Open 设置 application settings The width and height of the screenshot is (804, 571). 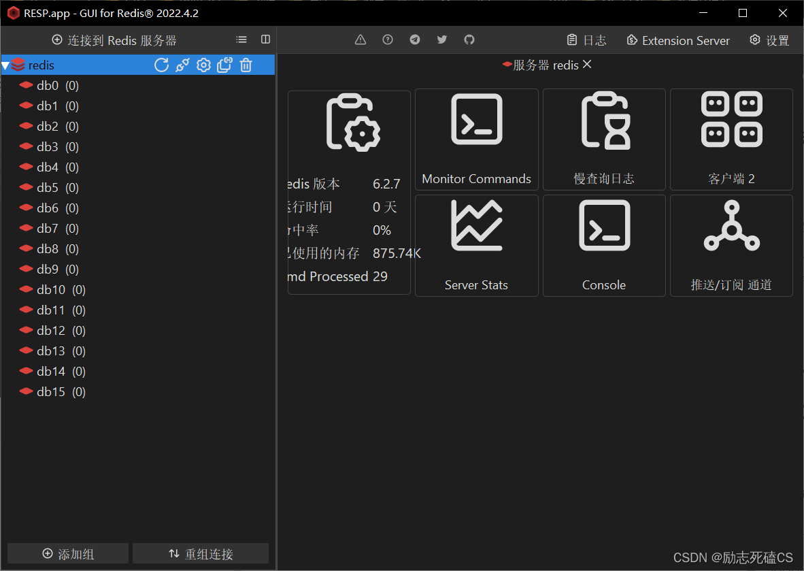coord(769,40)
